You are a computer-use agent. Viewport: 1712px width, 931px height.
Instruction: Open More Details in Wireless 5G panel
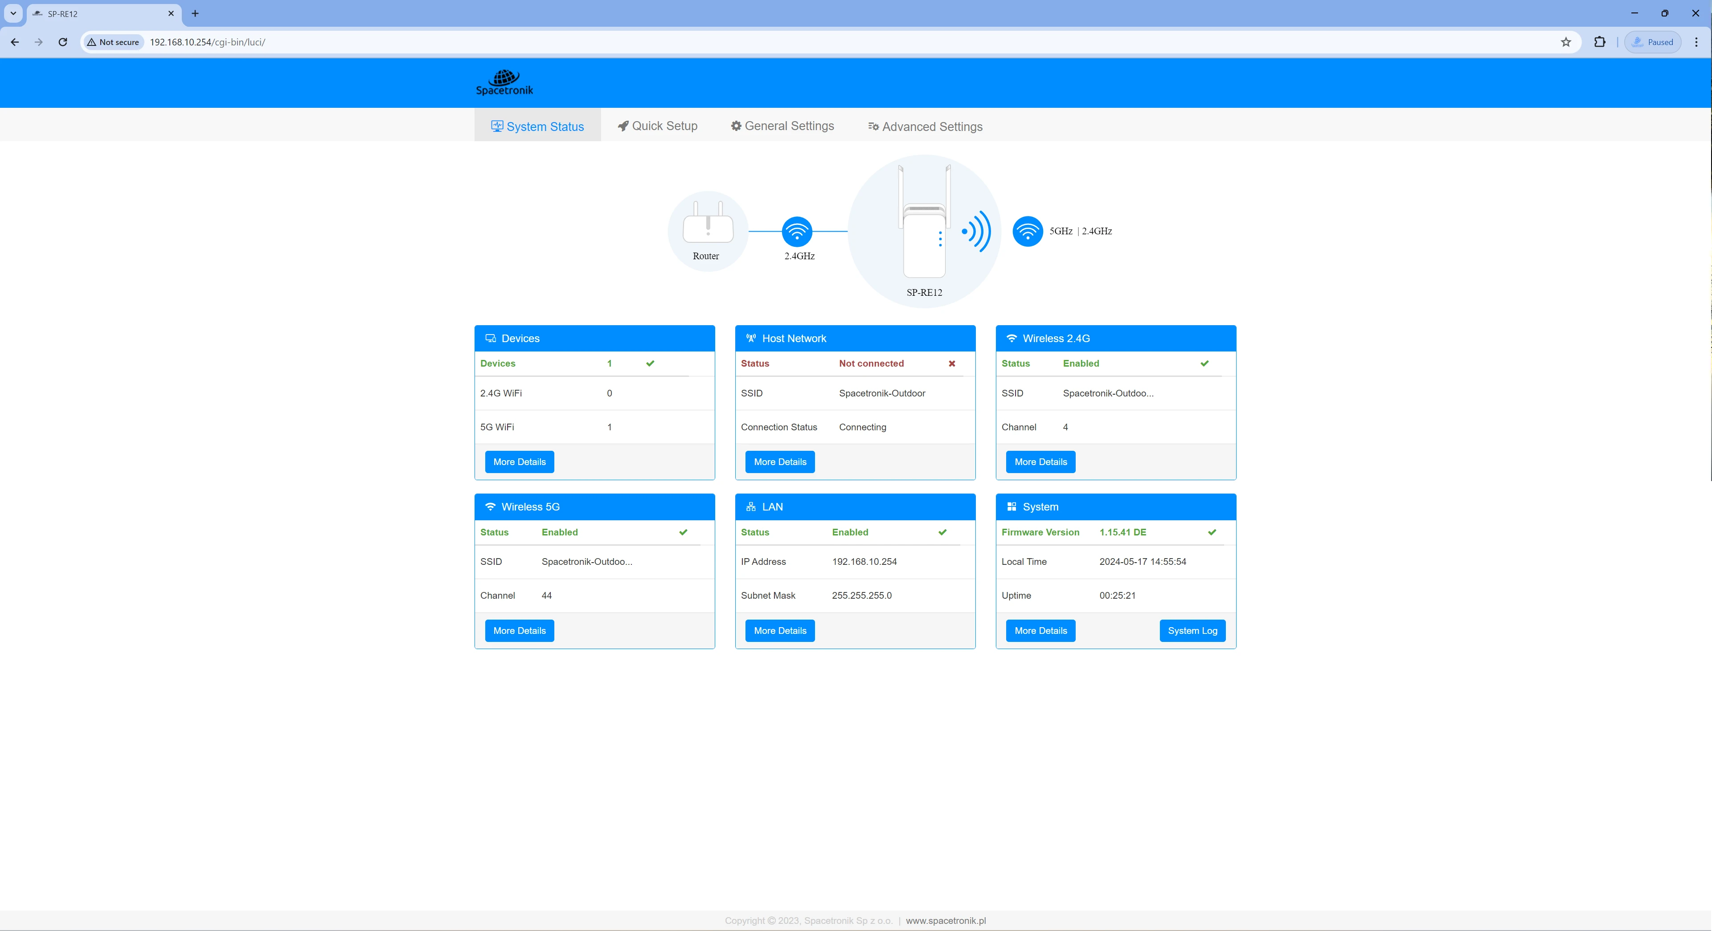pyautogui.click(x=519, y=631)
